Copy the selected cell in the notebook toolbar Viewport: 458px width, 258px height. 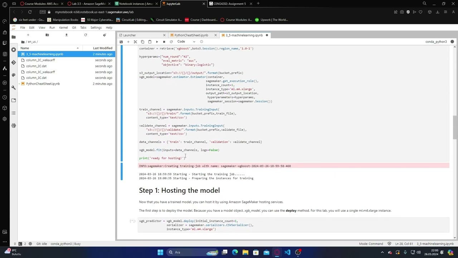coord(142,42)
